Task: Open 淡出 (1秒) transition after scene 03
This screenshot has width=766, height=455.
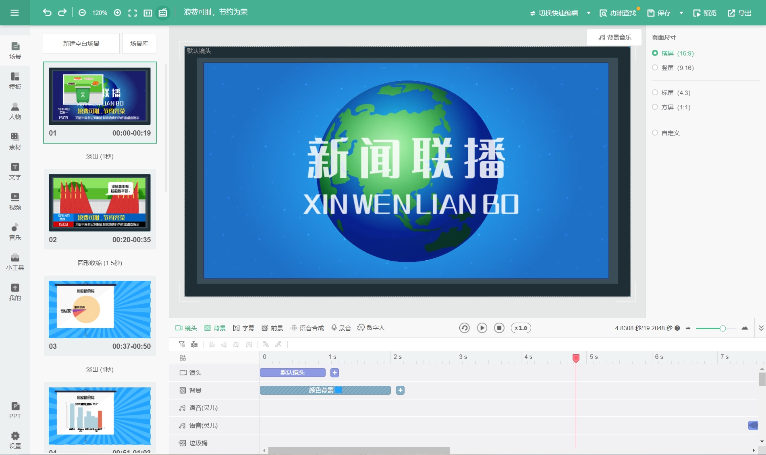Action: coord(100,369)
